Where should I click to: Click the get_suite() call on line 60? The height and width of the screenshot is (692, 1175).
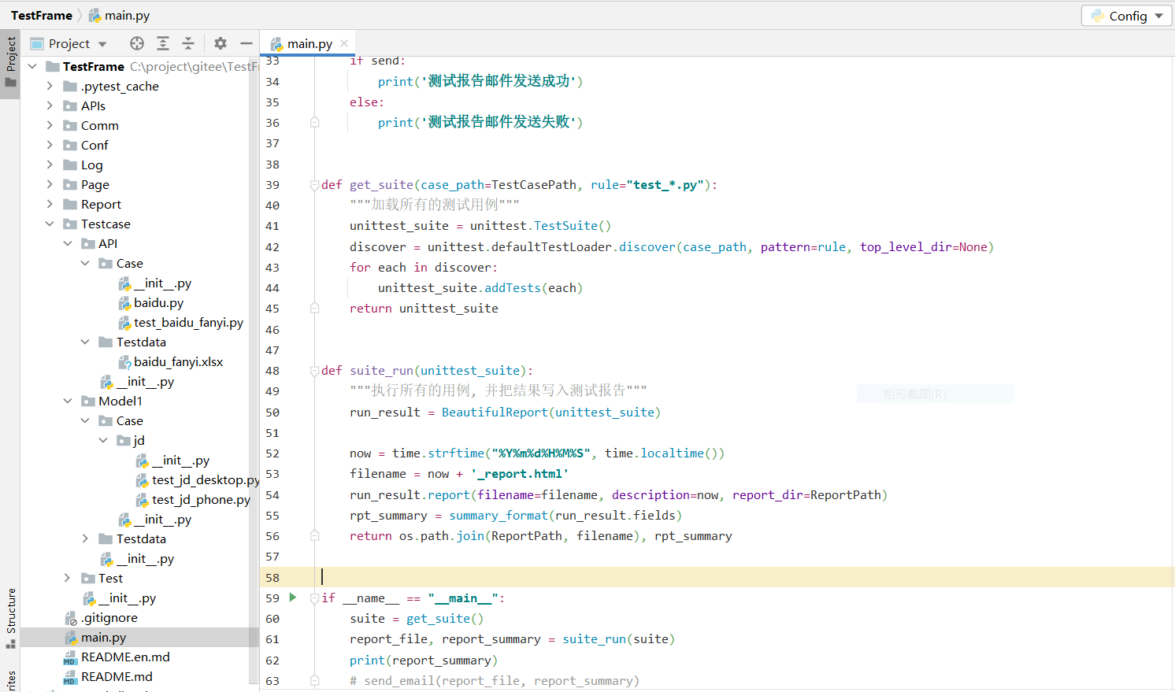[x=445, y=619]
